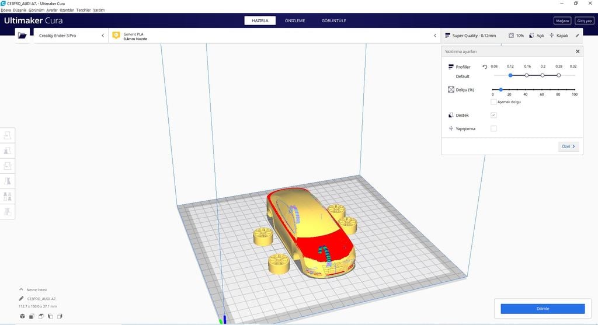Screen dimensions: 598x325
Task: Enable the Yapıştırma adhesion checkbox
Action: click(493, 128)
